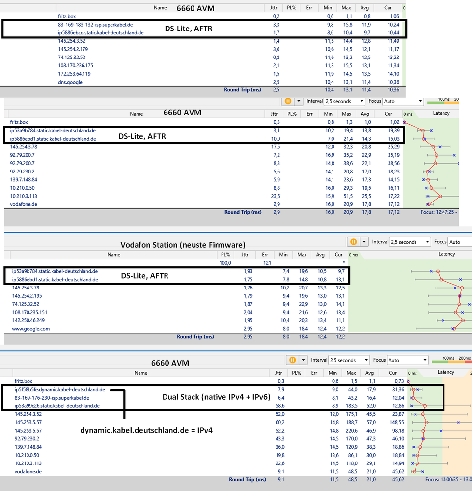Open Interval dropdown in Vodafon Station panel
Screen dimensions: 472x491
(x=410, y=242)
